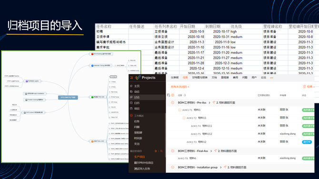Collapse the 工作概述 sidebar section
Viewport: 319px width, 179px height.
(131, 116)
